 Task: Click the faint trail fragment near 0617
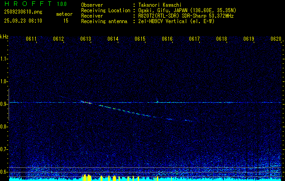point(188,120)
